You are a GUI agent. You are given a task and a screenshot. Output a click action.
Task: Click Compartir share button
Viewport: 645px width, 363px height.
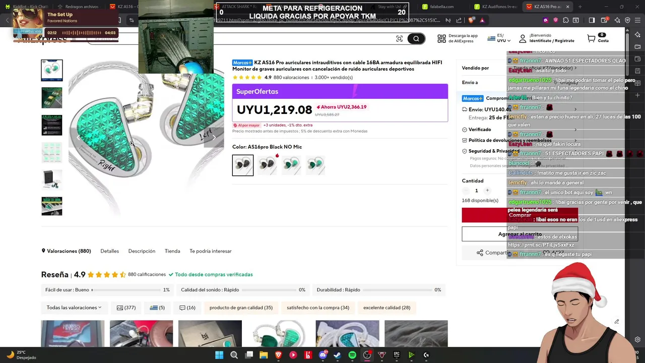pos(494,253)
